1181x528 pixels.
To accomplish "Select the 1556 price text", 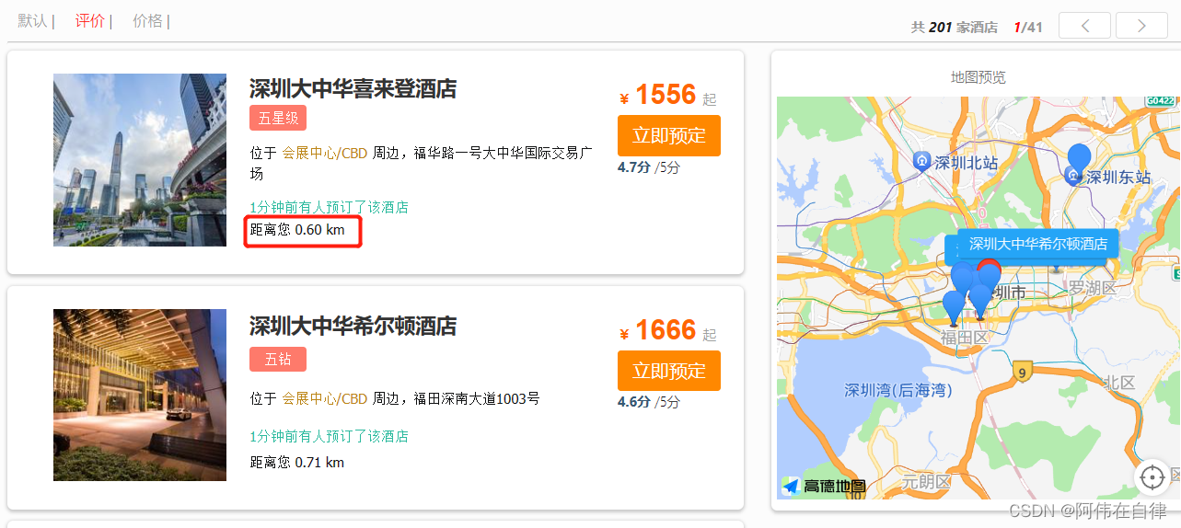I will pyautogui.click(x=666, y=95).
